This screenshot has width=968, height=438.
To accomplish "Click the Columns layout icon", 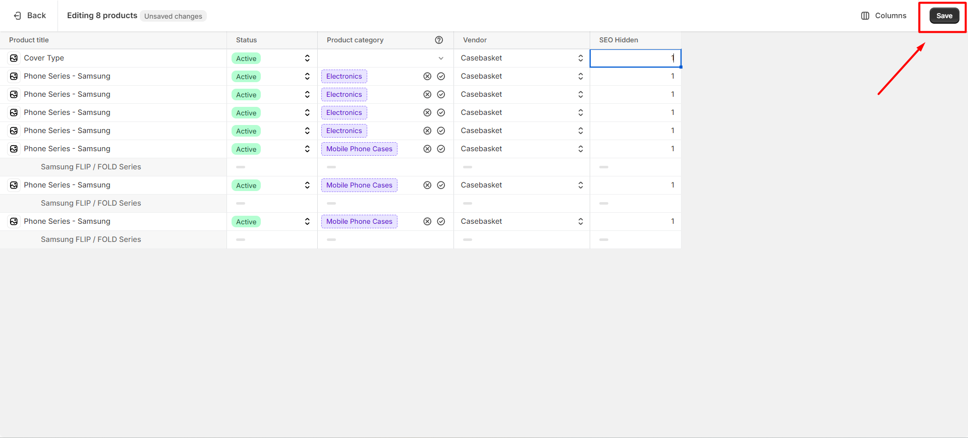I will pos(865,16).
